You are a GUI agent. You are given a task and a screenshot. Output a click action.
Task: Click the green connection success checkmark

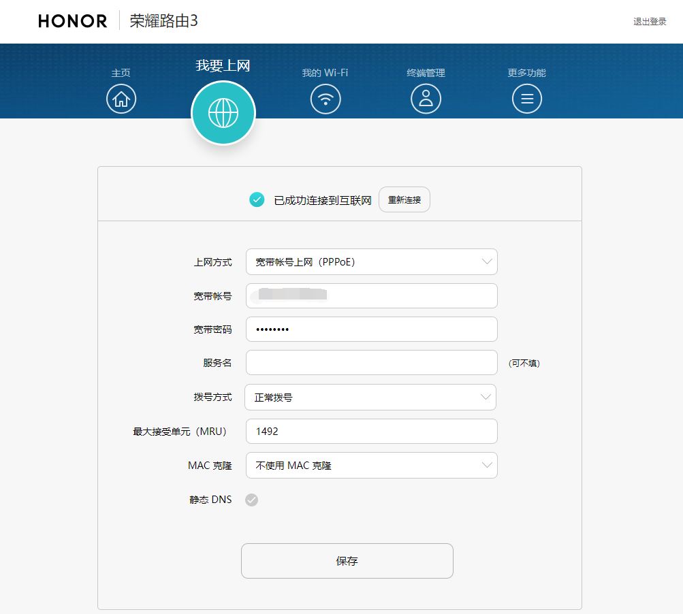click(x=257, y=199)
